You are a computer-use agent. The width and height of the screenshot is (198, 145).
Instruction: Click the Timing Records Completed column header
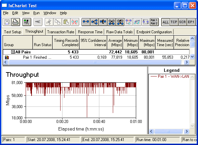point(66,43)
